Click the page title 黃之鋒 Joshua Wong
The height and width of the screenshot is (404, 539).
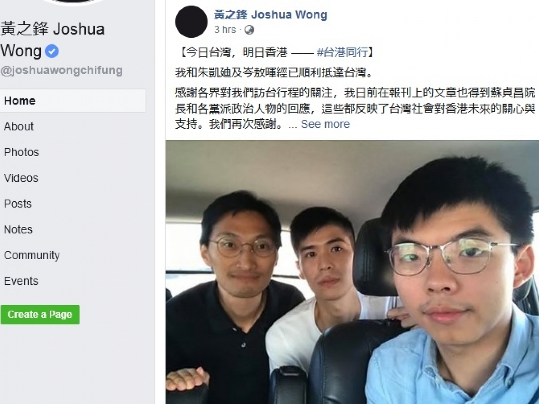point(53,40)
